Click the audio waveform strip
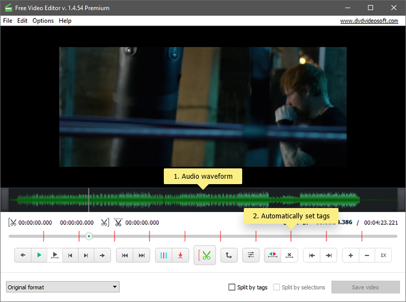 point(136,200)
